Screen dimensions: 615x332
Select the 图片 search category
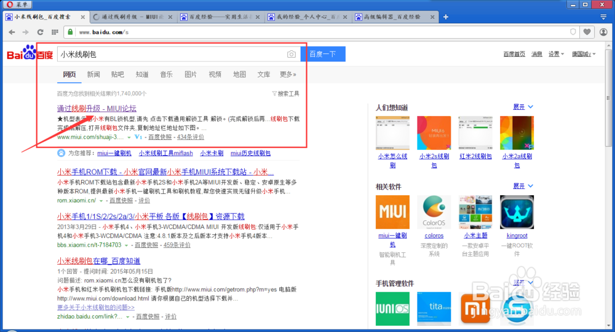tap(191, 74)
